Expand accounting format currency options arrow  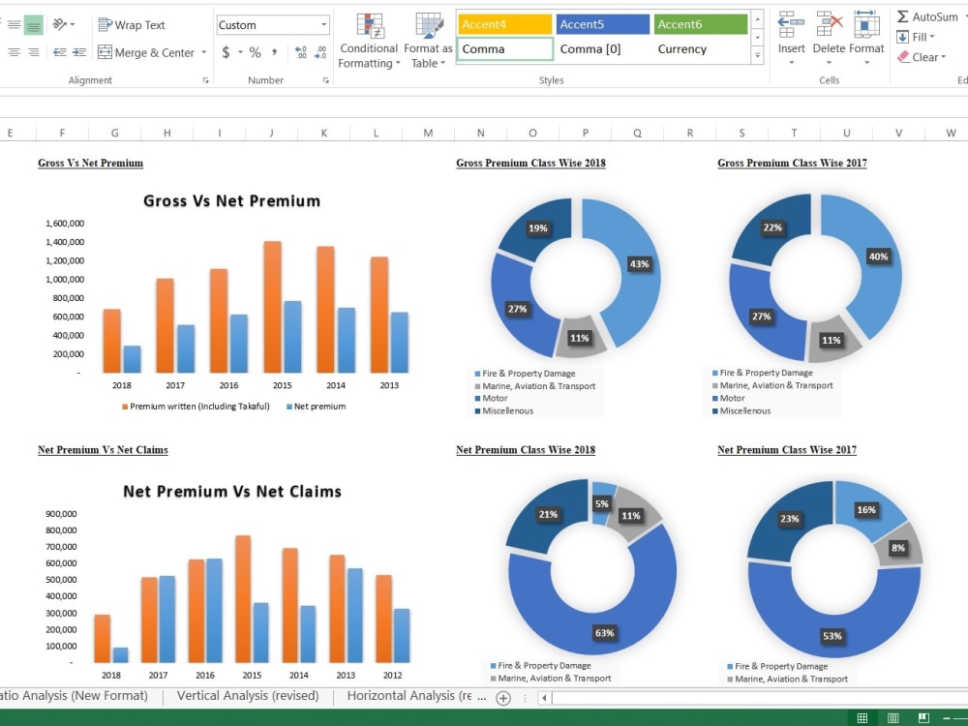click(240, 52)
